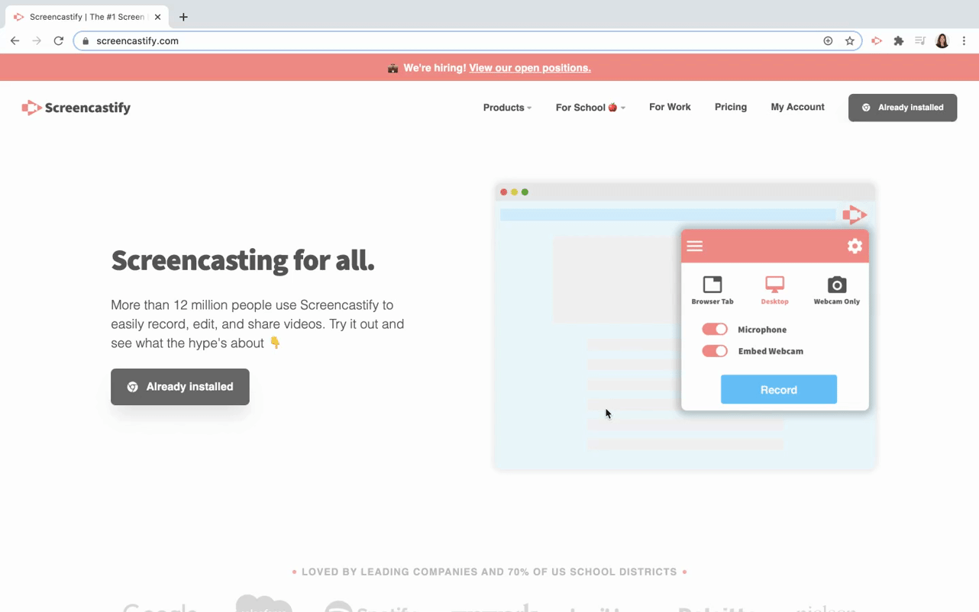Click the install app plus icon in the address bar
The image size is (979, 612).
coord(828,41)
